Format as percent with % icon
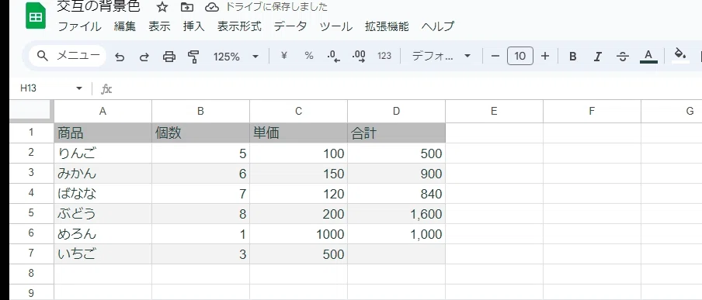 [x=309, y=56]
